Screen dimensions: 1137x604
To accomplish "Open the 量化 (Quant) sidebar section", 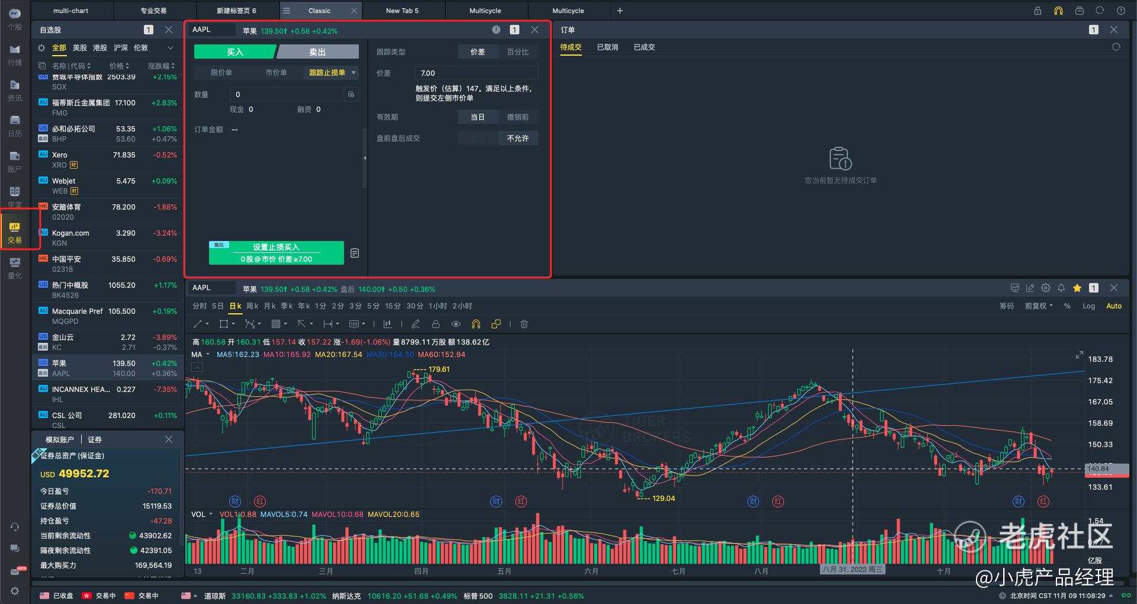I will tap(15, 268).
